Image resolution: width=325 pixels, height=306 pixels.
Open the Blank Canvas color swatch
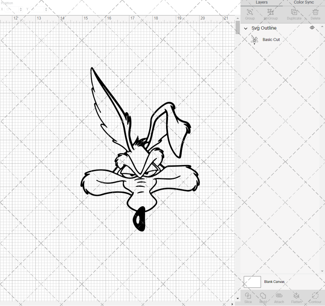pyautogui.click(x=252, y=282)
